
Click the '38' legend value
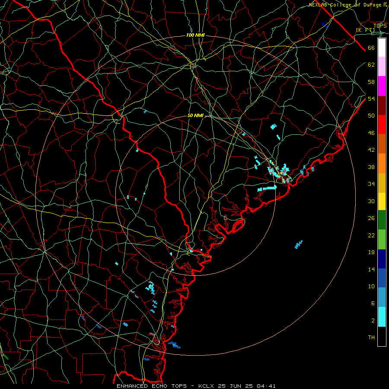click(x=371, y=167)
